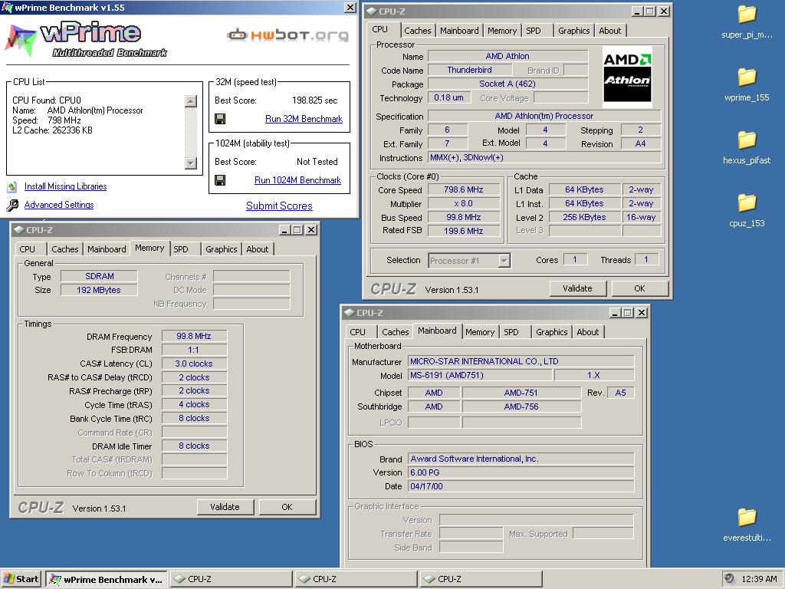This screenshot has width=785, height=589.
Task: Open the Advanced Settings link
Action: pyautogui.click(x=59, y=204)
